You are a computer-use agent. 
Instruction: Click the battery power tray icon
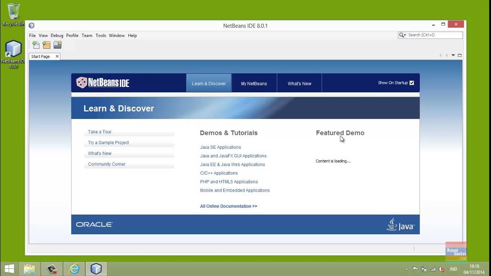coord(424,269)
